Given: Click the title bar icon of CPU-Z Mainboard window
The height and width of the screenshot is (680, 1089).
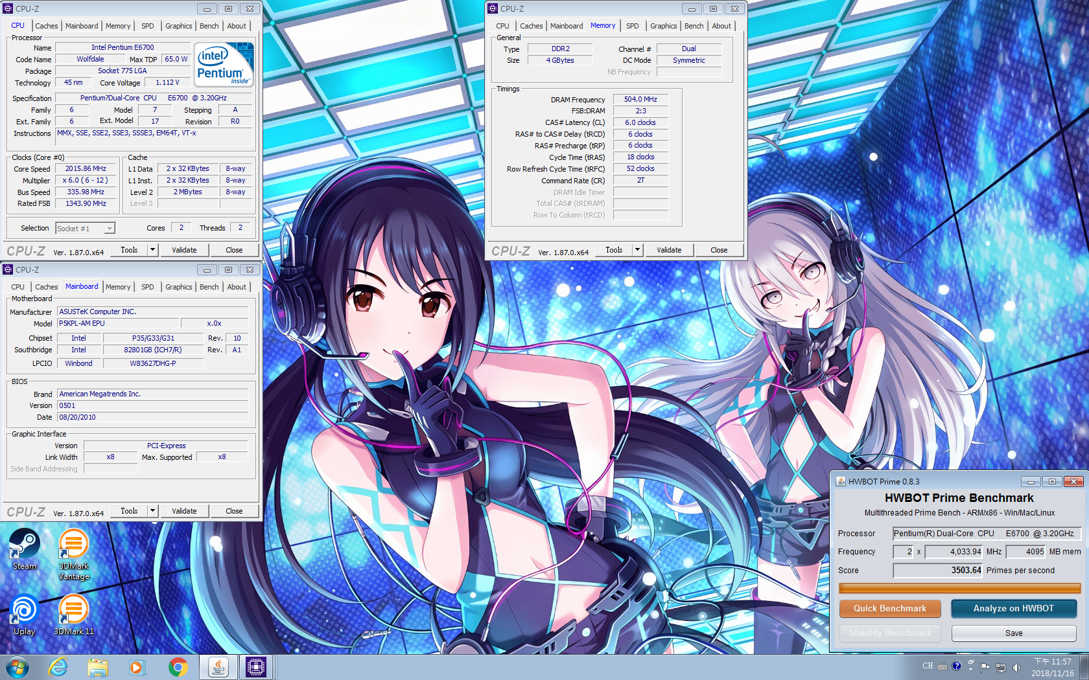Looking at the screenshot, I should pos(8,269).
